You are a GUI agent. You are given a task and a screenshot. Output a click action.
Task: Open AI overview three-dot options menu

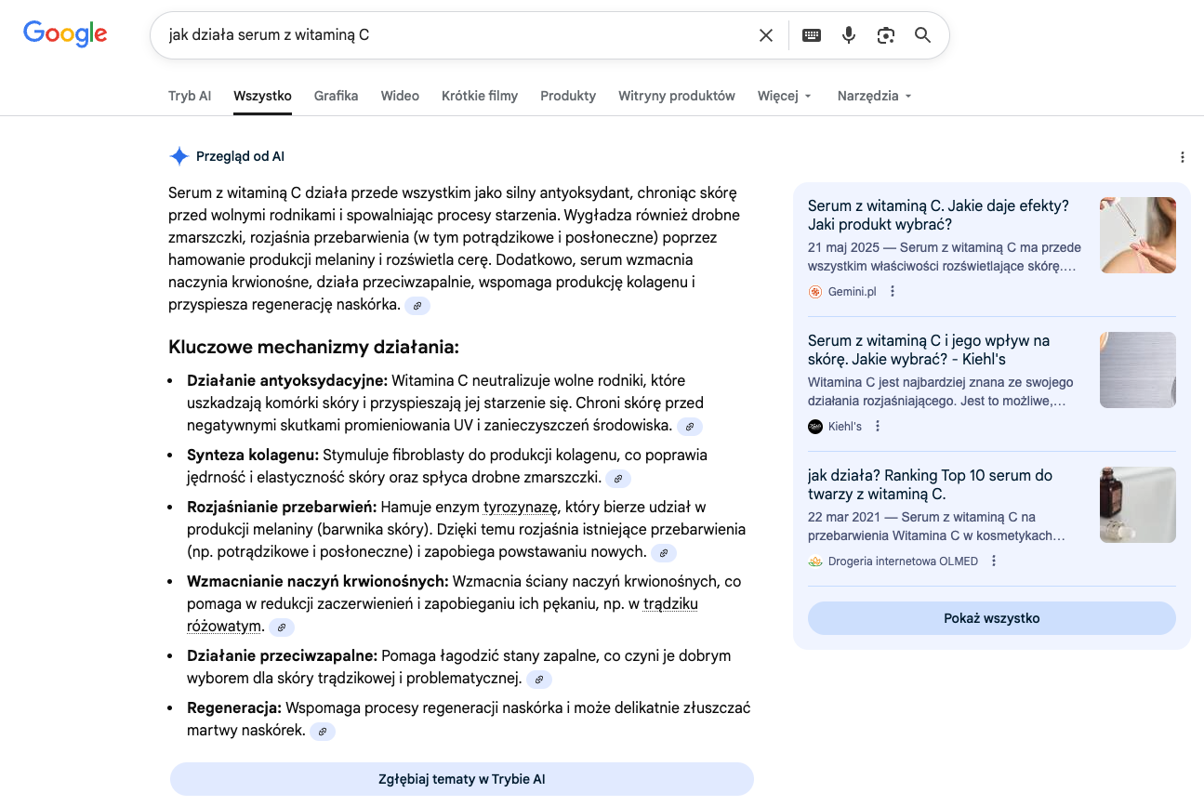tap(1183, 157)
